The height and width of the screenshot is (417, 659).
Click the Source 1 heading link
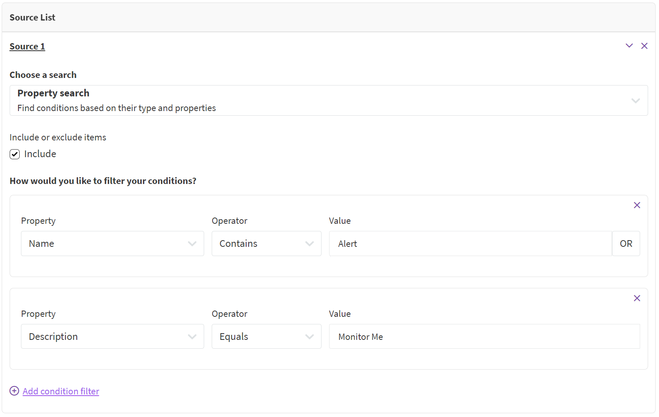tap(27, 47)
